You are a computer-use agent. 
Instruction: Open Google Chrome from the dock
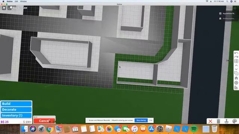50,129
